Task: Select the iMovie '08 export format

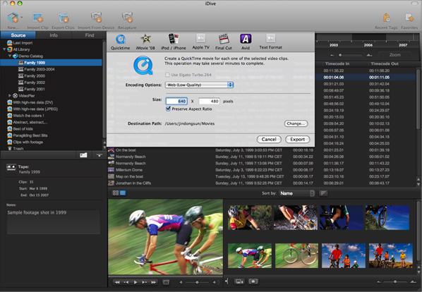Action: (x=145, y=42)
